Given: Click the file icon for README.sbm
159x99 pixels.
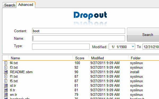Looking at the screenshot, I should pyautogui.click(x=6, y=72).
